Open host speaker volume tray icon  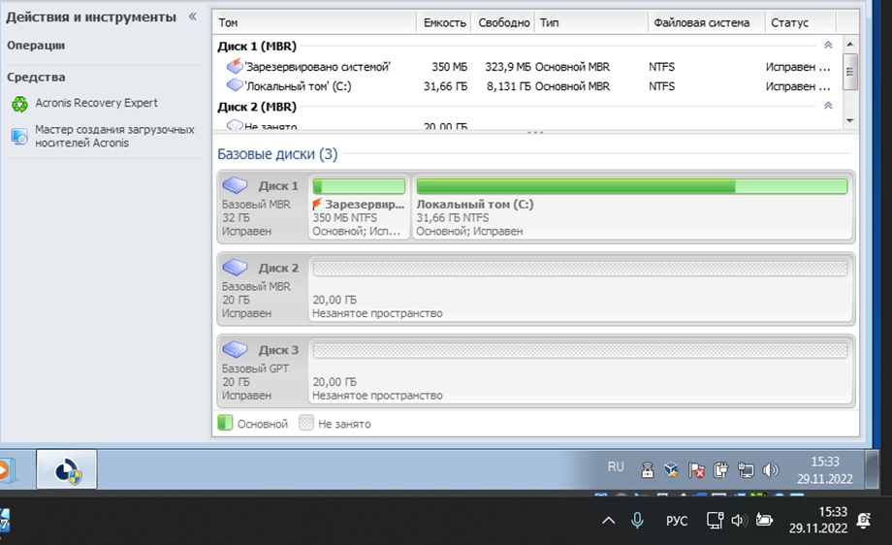[x=739, y=520]
